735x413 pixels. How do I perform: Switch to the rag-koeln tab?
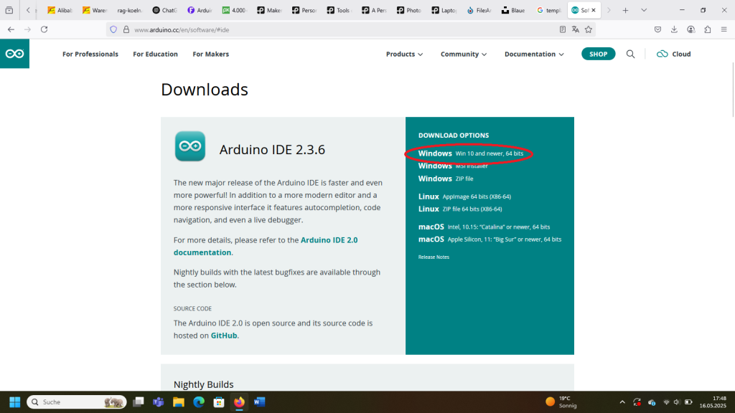point(129,10)
